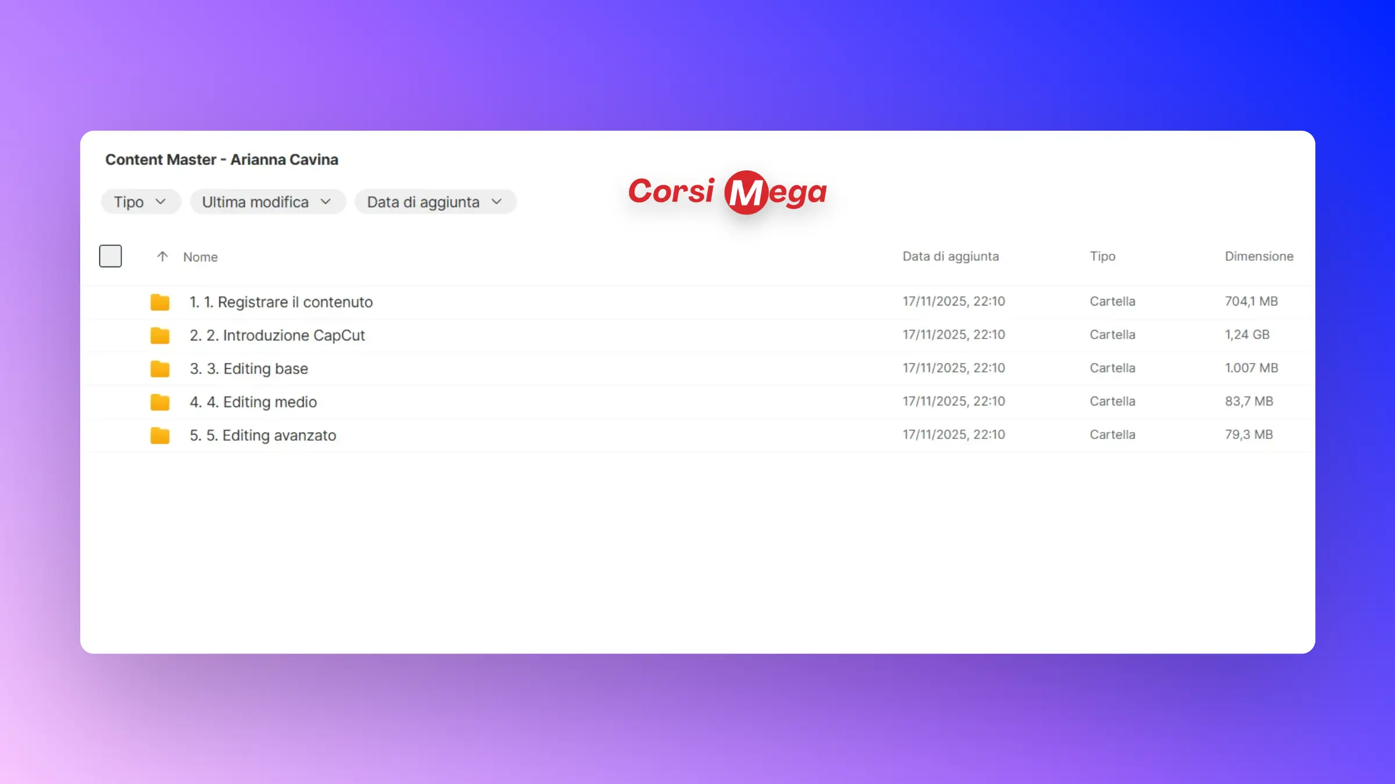This screenshot has width=1395, height=784.
Task: Click the Content Master - Arianna Cavina title
Action: click(221, 160)
